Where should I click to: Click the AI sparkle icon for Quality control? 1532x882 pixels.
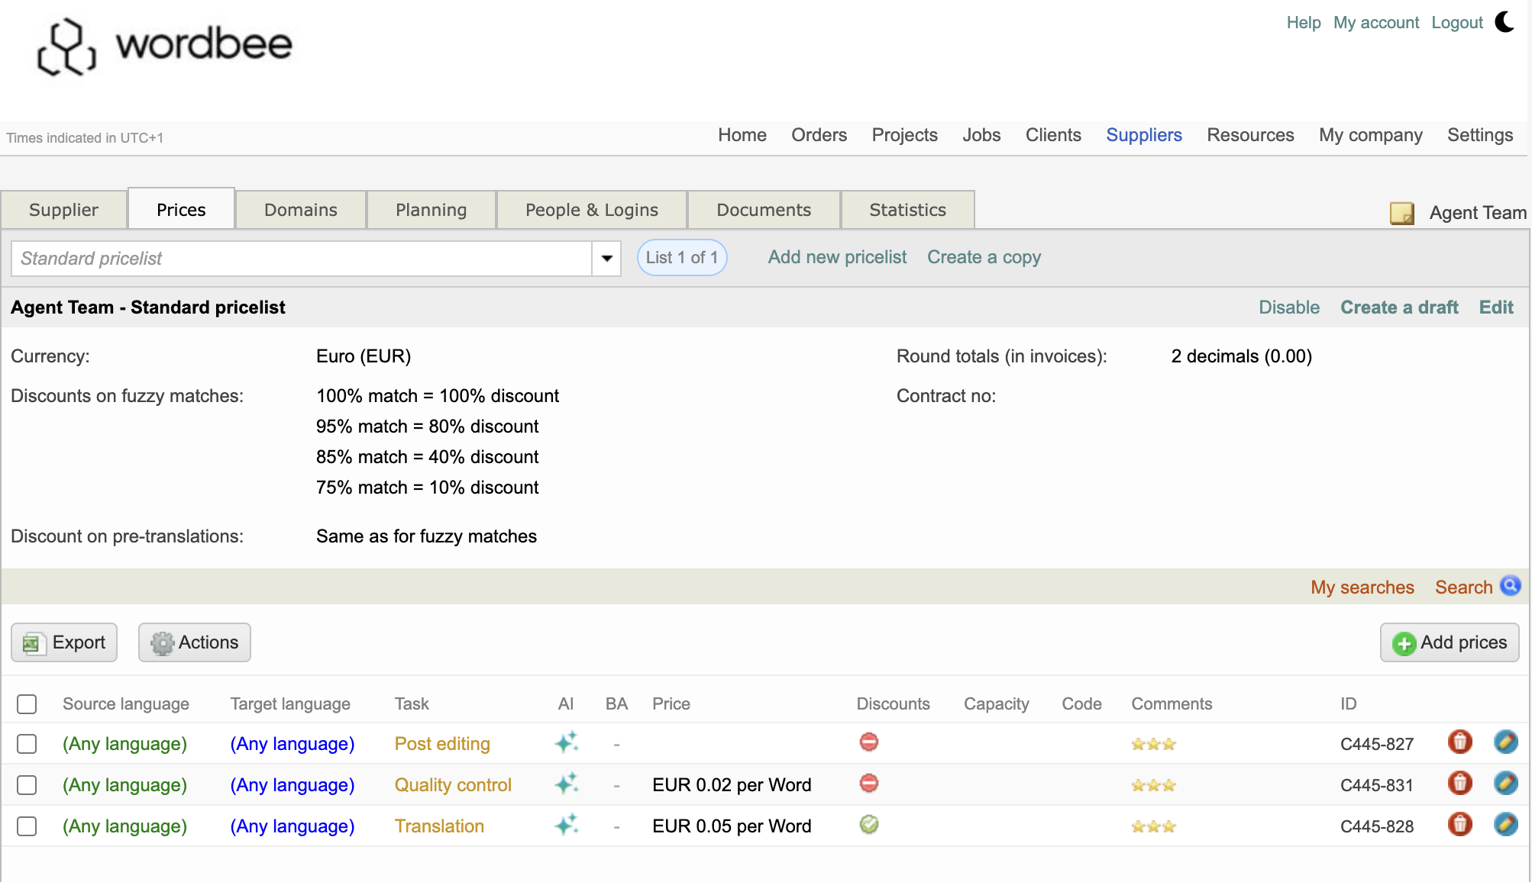click(567, 784)
